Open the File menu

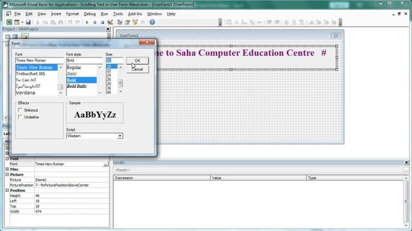point(17,14)
